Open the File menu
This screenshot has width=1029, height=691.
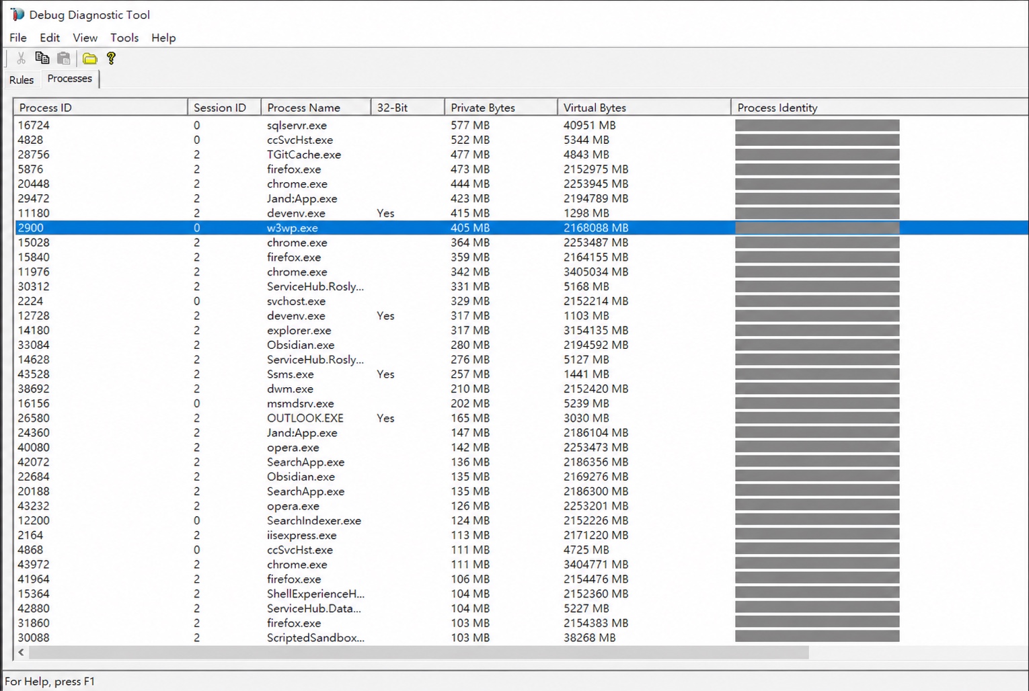(18, 38)
